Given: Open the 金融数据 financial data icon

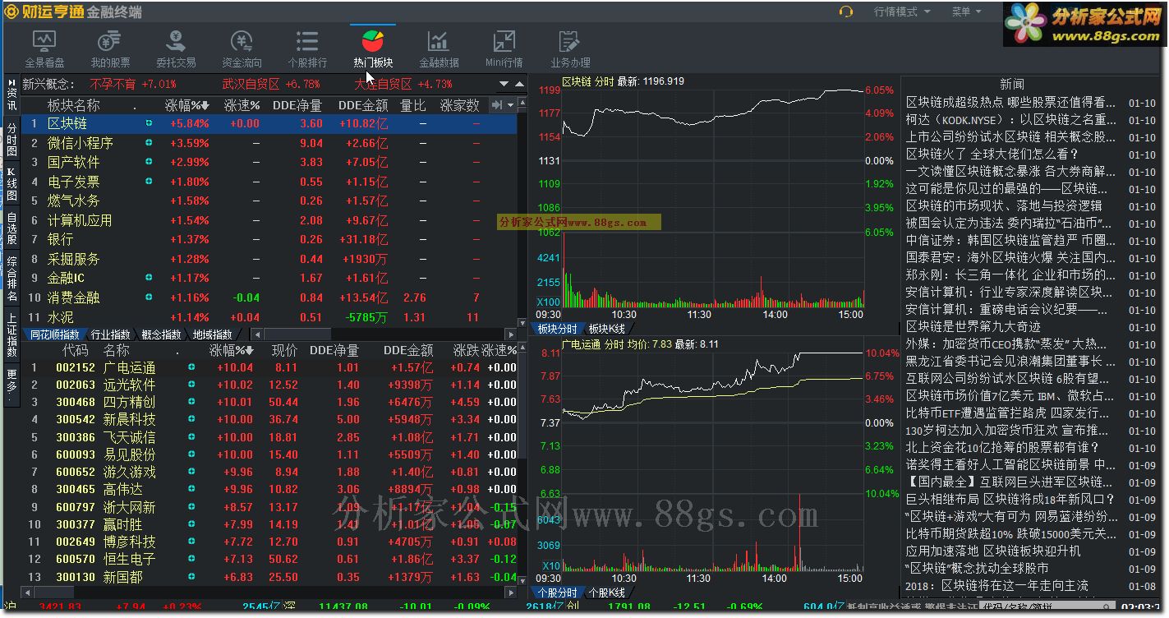Looking at the screenshot, I should coord(439,49).
